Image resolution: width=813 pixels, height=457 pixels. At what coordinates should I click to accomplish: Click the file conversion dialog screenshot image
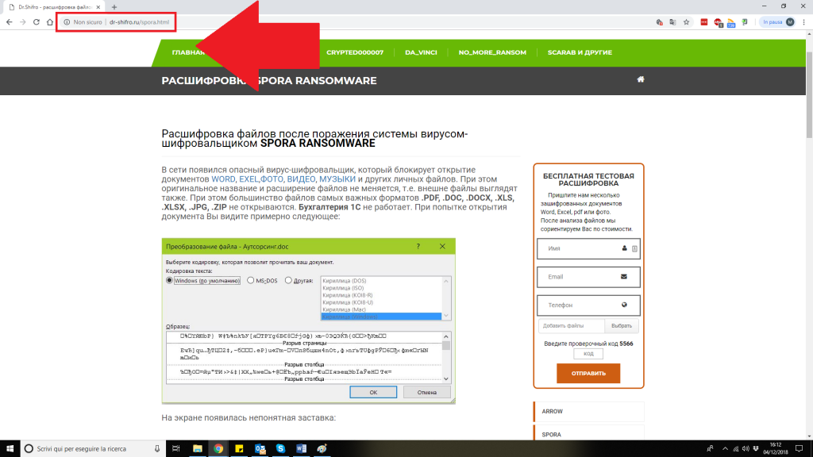point(309,321)
